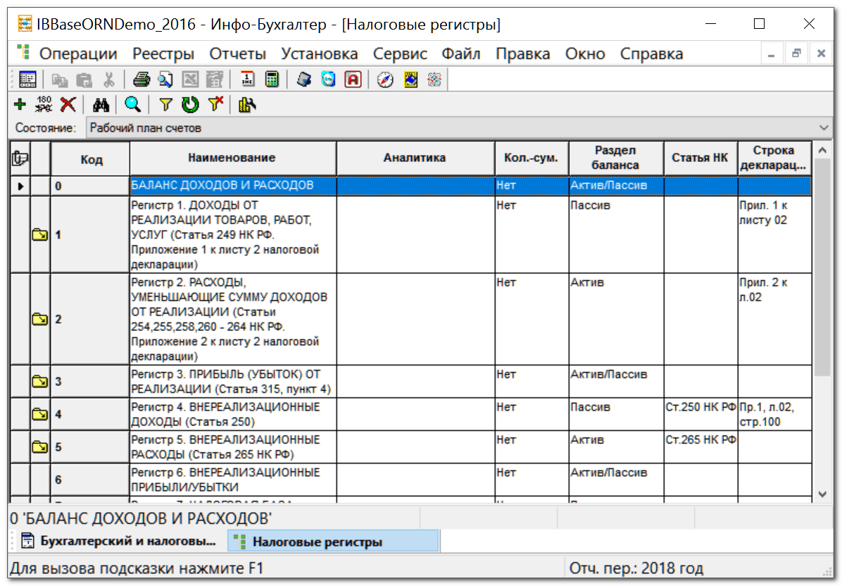The height and width of the screenshot is (586, 842).
Task: Open the Операции menu
Action: pyautogui.click(x=78, y=54)
